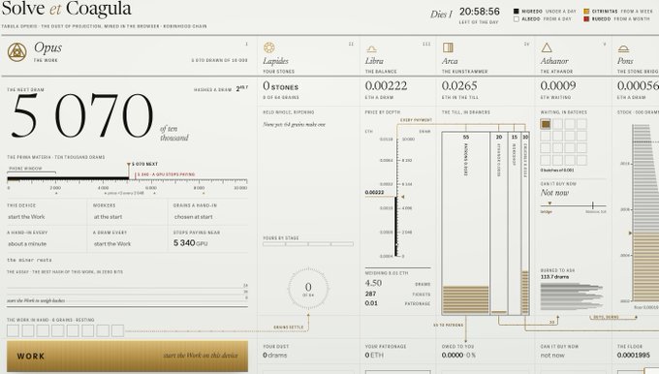Click the 'None yet: 64 grains make one' note

tap(294, 124)
